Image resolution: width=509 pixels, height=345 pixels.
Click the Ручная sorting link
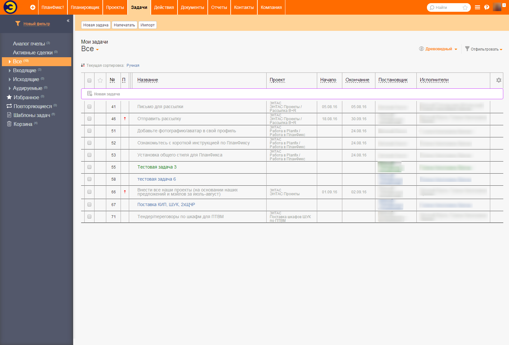[133, 65]
